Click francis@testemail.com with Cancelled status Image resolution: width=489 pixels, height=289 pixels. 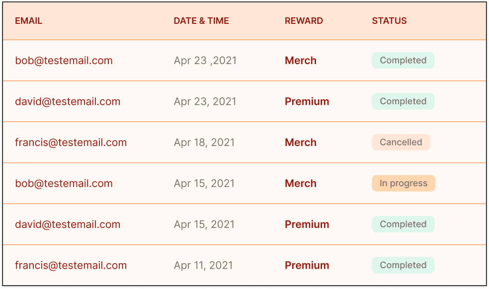pos(71,143)
